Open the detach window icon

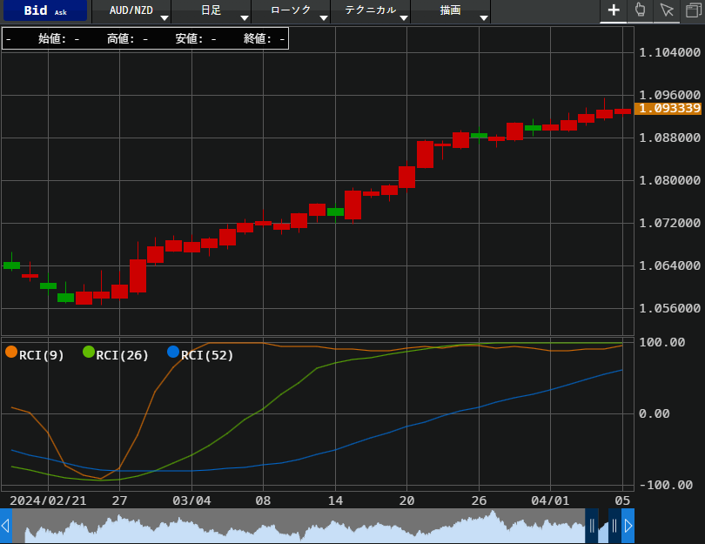pos(693,10)
